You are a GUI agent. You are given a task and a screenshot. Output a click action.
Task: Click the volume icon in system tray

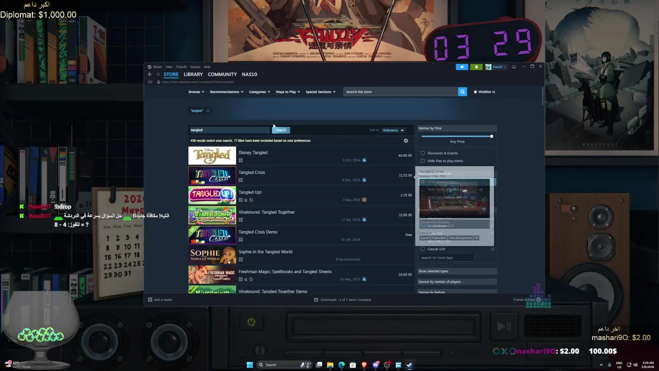tap(635, 365)
